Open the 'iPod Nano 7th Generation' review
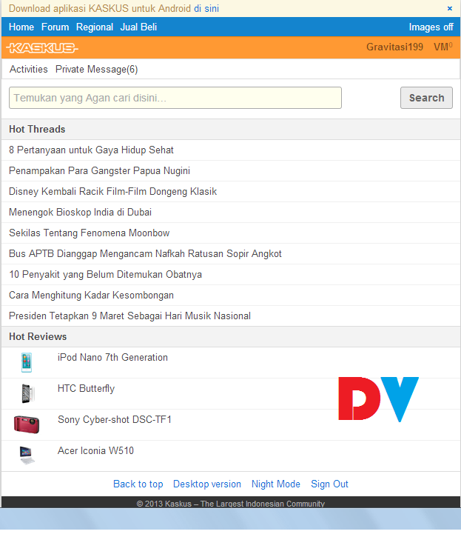The image size is (461, 557). pyautogui.click(x=112, y=357)
